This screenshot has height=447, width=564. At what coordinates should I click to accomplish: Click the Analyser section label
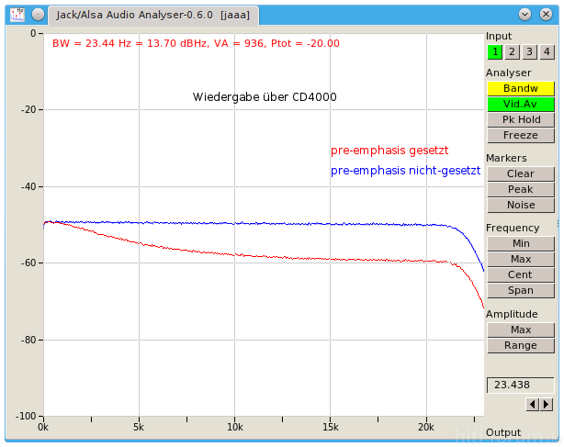coord(508,73)
